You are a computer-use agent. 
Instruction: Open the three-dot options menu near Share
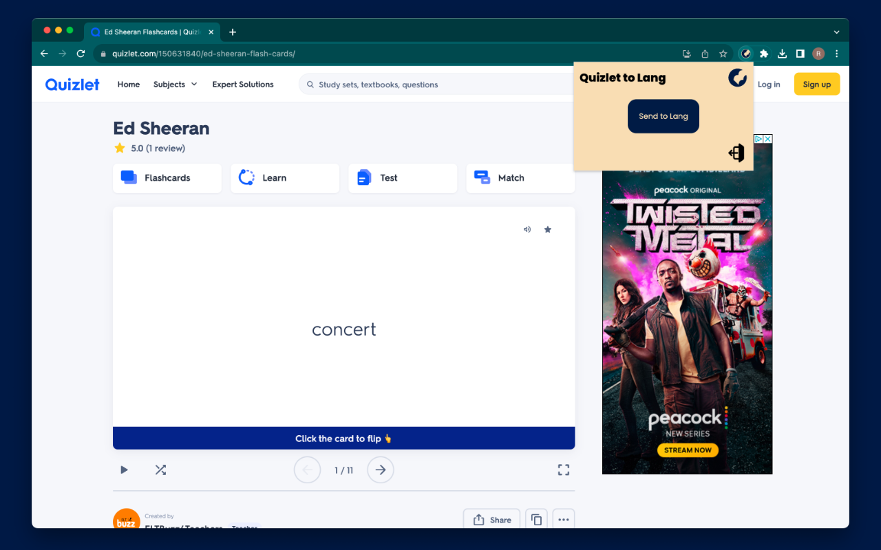563,519
